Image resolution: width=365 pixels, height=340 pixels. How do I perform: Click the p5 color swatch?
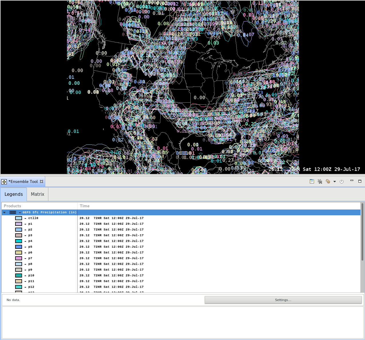point(19,247)
